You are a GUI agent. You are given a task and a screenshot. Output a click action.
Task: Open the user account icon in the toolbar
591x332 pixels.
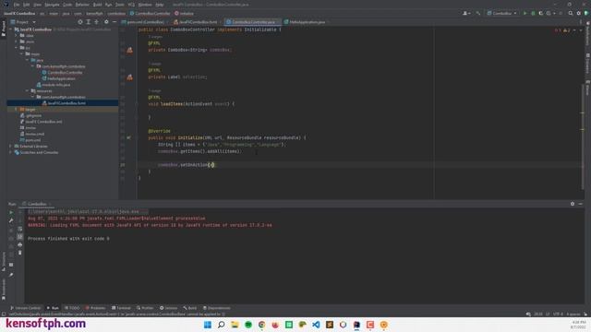(x=465, y=13)
